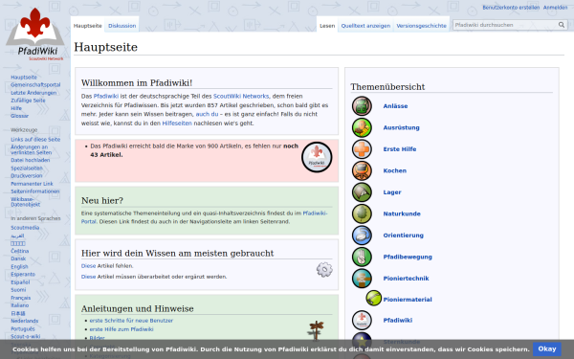Click Datei hochladen link

[31, 160]
